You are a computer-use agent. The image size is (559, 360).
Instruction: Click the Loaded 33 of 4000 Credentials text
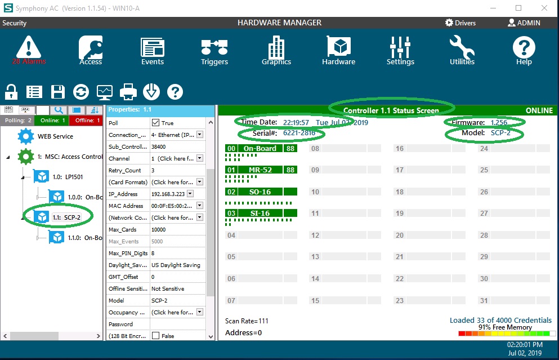(x=500, y=320)
